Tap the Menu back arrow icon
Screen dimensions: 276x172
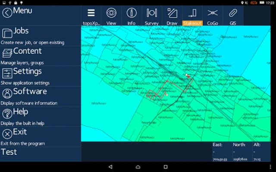tap(7, 13)
